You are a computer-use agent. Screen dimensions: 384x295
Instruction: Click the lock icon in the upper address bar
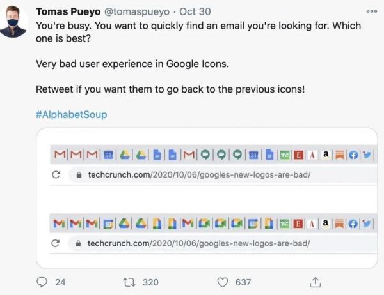[79, 174]
